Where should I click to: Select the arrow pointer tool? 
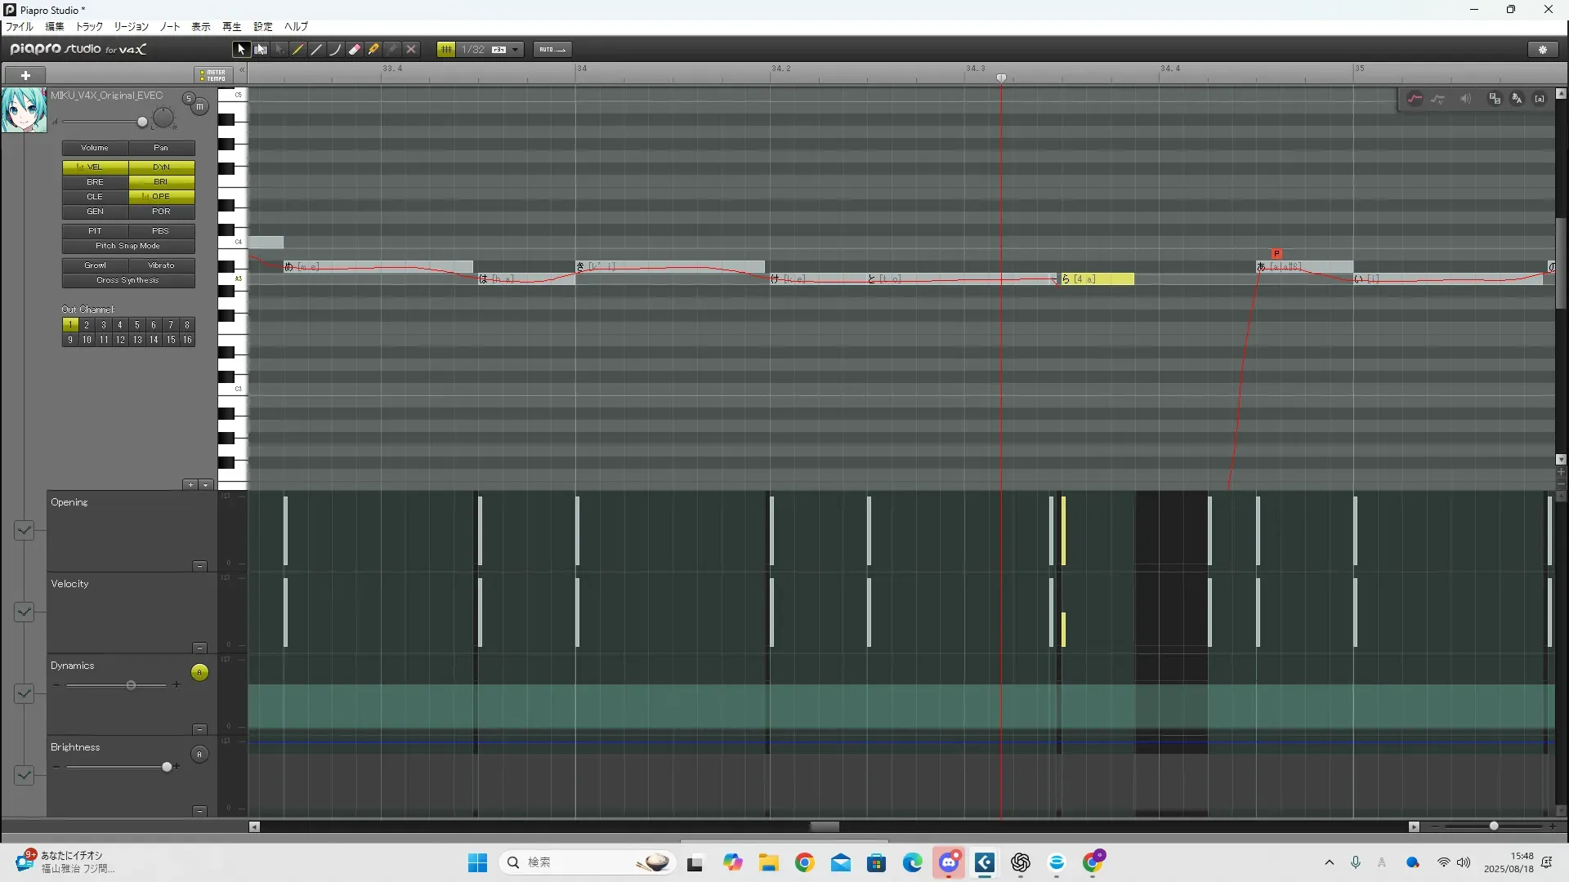[241, 50]
